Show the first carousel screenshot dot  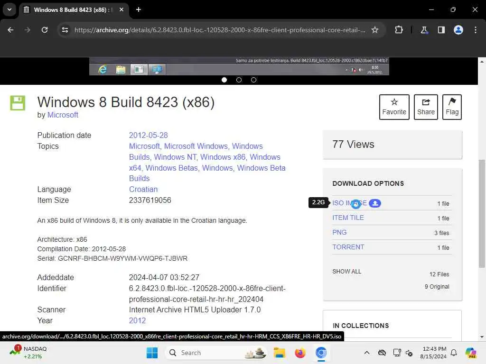(224, 80)
